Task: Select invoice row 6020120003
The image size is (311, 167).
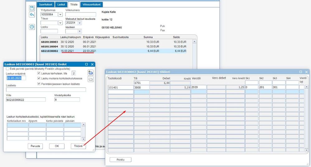Action: [x=113, y=42]
